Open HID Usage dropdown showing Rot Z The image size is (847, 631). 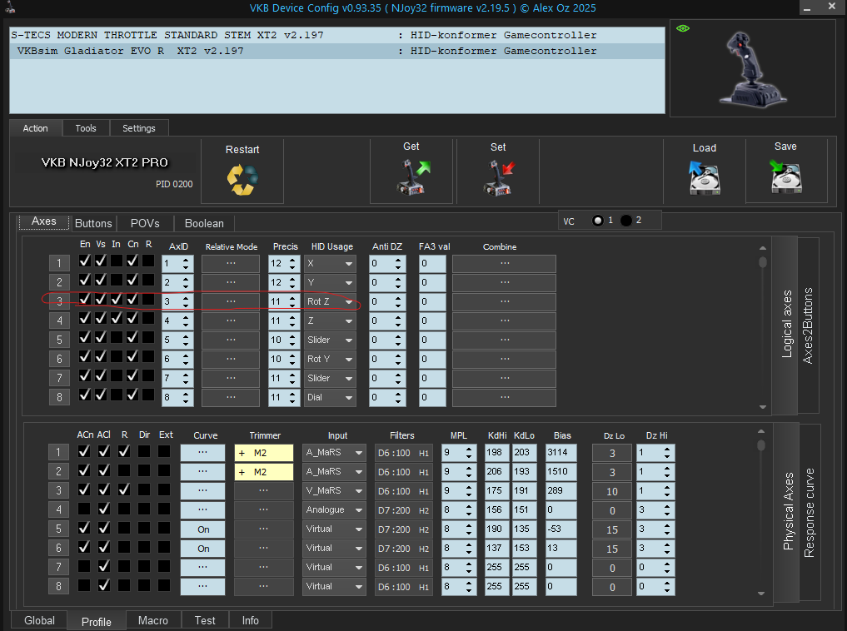330,301
